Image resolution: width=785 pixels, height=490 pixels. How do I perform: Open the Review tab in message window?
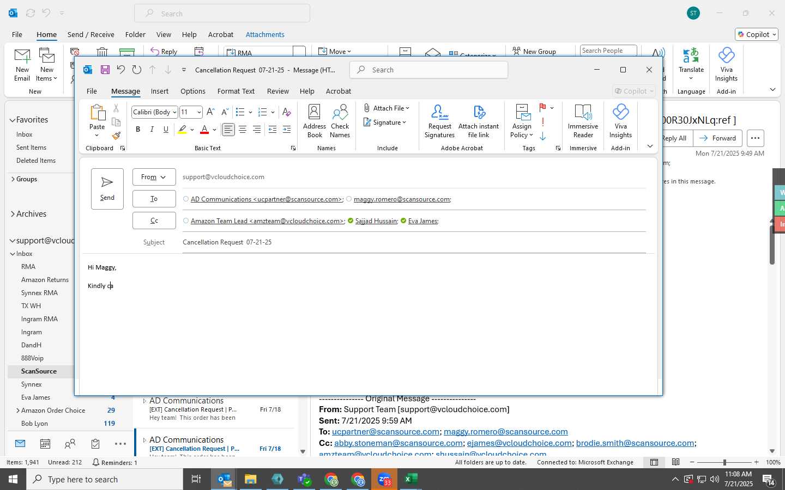[x=278, y=91]
